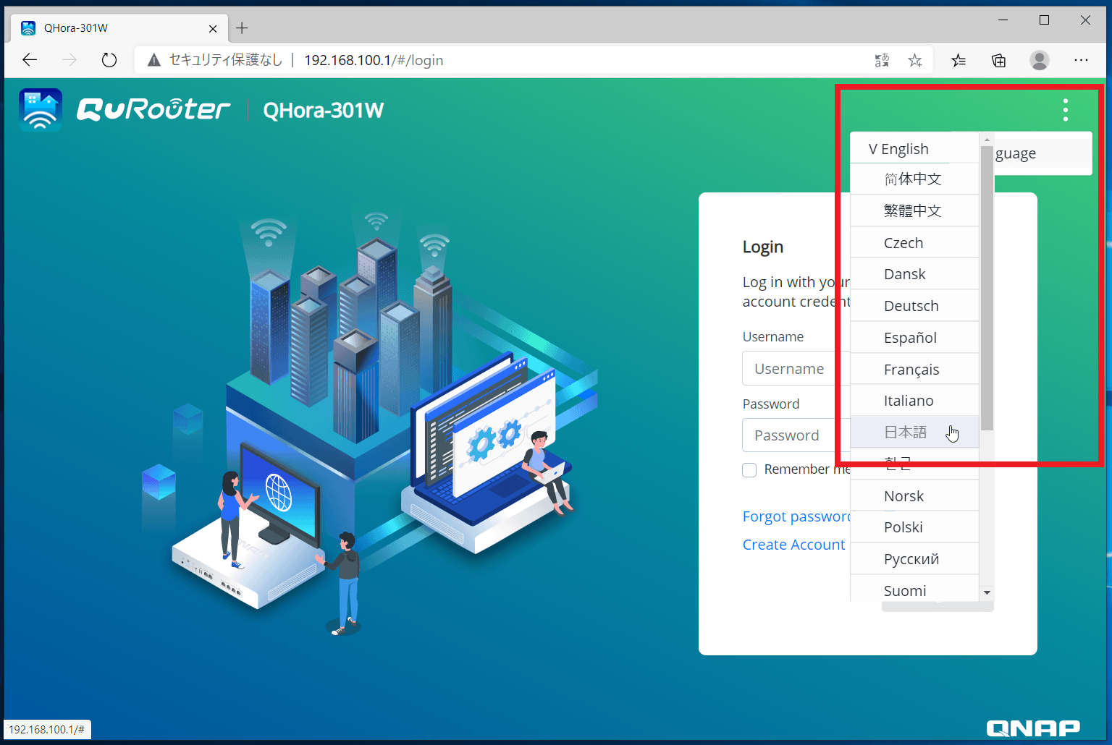Reload the page with the refresh icon
Image resolution: width=1112 pixels, height=745 pixels.
click(109, 60)
